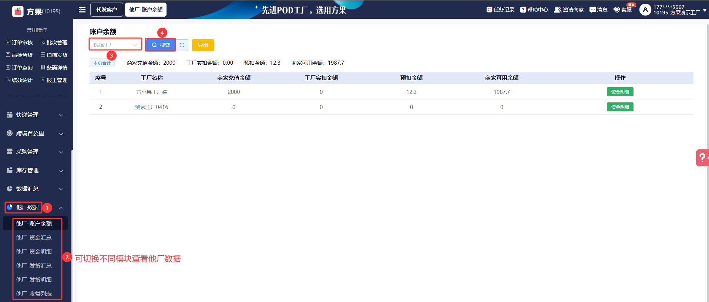Click the 工厂名称 column header
This screenshot has width=709, height=302.
[152, 78]
